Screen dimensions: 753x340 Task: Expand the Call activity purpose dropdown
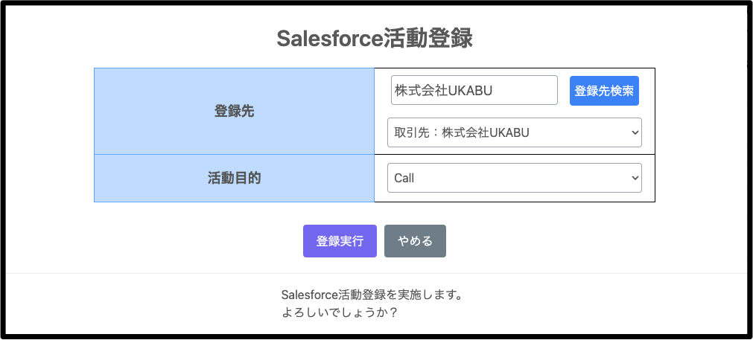click(x=514, y=178)
